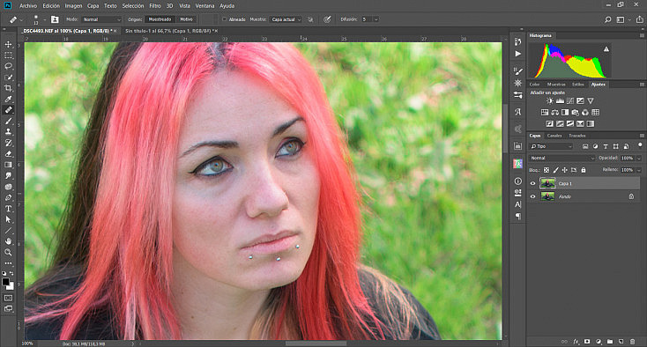Add a Levels adjustment
Screen dimensions: 647x347
(x=560, y=101)
